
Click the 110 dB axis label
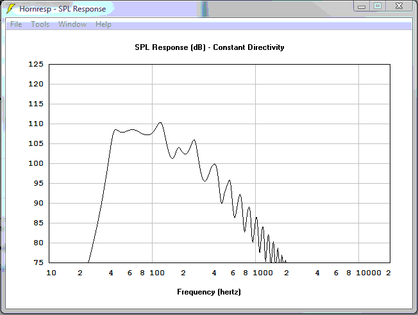(x=36, y=124)
